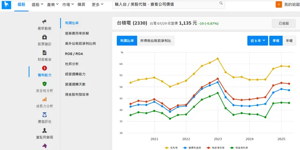The width and height of the screenshot is (300, 150).
Task: Toggle green 稅後淨利率 legend series
Action: (x=239, y=148)
